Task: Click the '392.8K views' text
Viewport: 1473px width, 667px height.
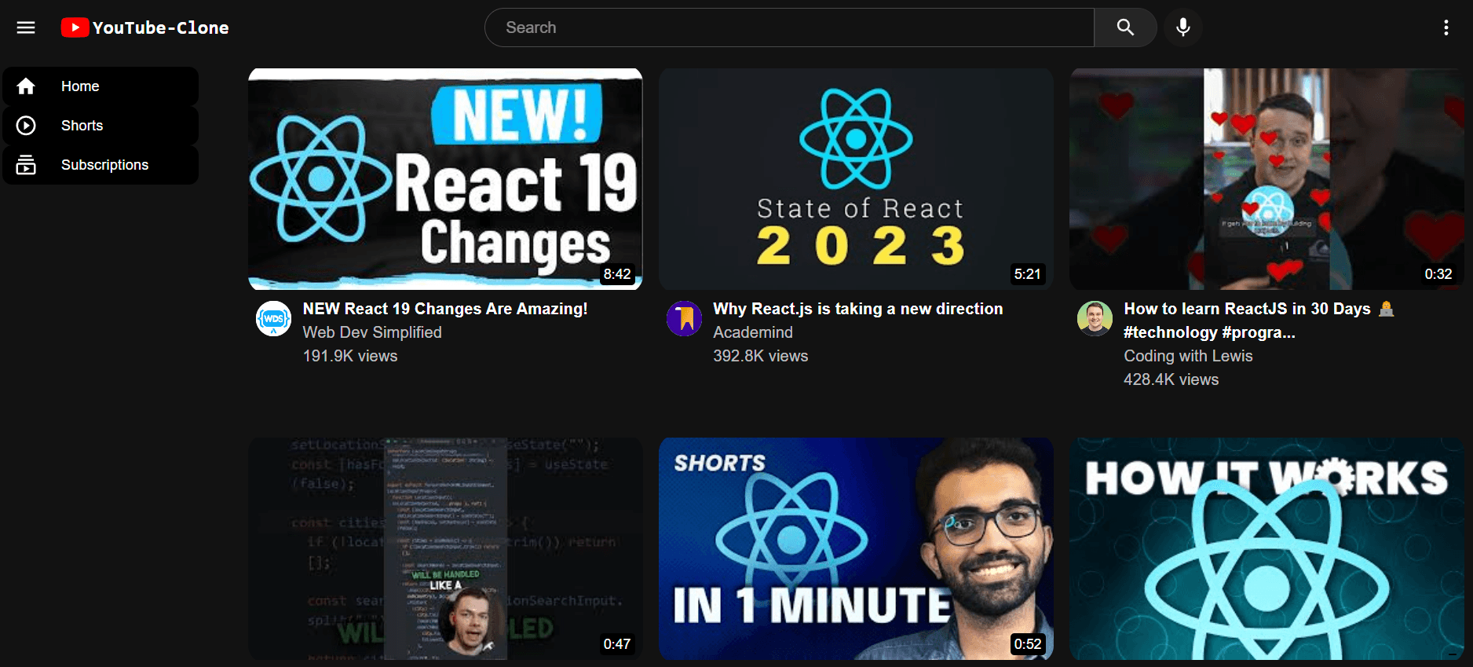Action: pyautogui.click(x=761, y=356)
